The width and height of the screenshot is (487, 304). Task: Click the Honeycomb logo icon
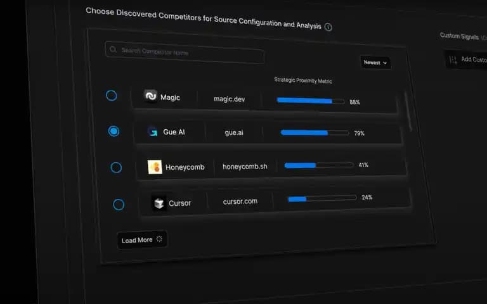pos(155,167)
